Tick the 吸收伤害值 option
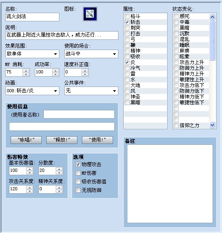The height and width of the screenshot is (233, 222). click(78, 182)
